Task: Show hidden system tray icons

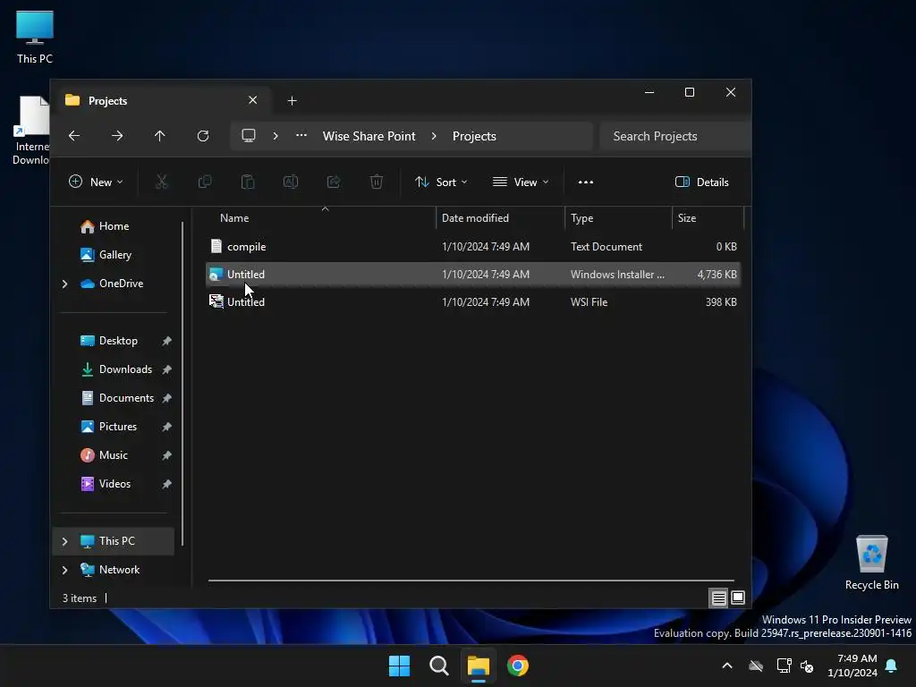Action: pos(727,666)
